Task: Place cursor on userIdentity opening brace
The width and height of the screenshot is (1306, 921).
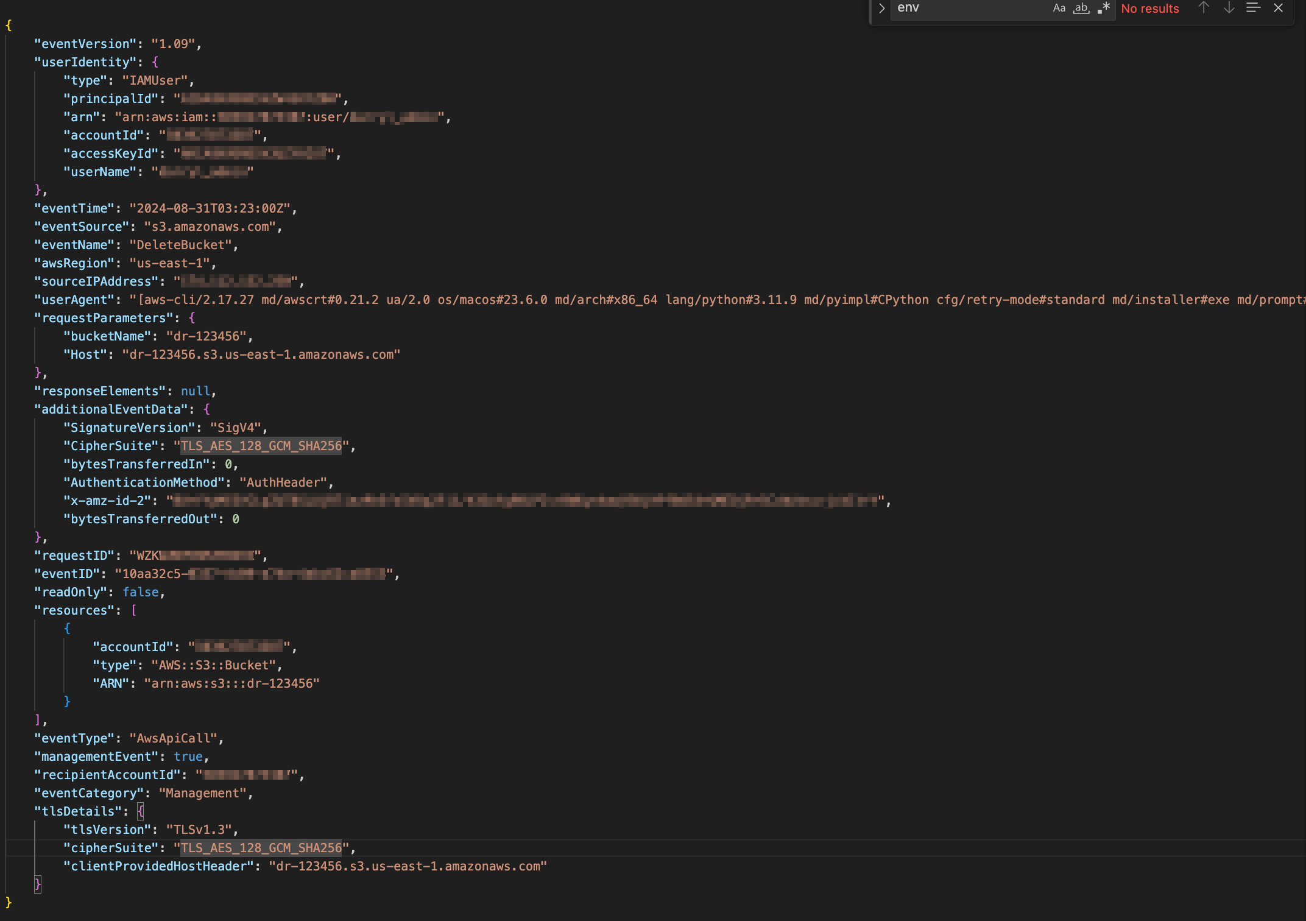Action: (x=155, y=62)
